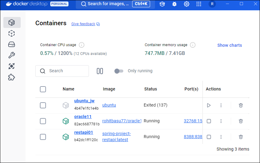
Task: Toggle the Only running switch
Action: (x=119, y=71)
